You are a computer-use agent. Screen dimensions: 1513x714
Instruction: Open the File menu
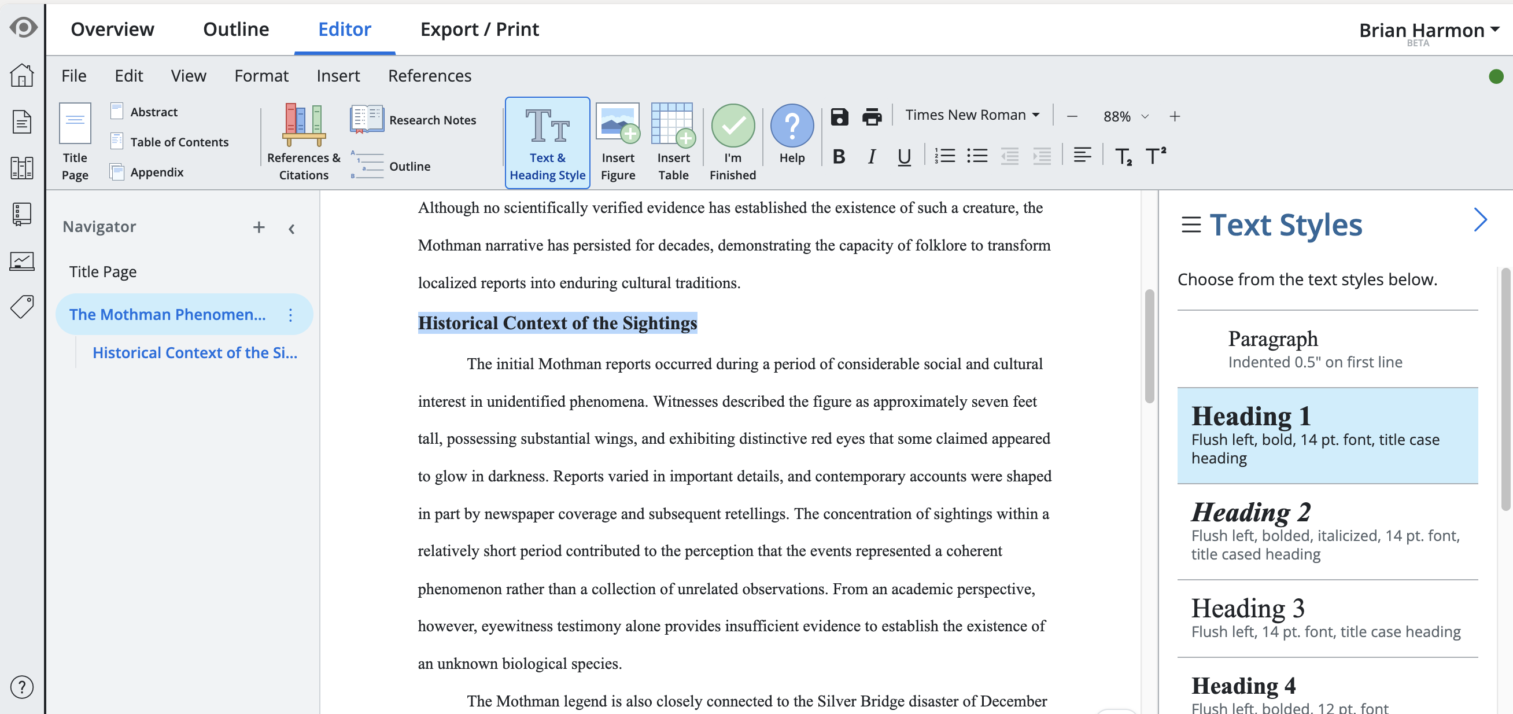(74, 75)
